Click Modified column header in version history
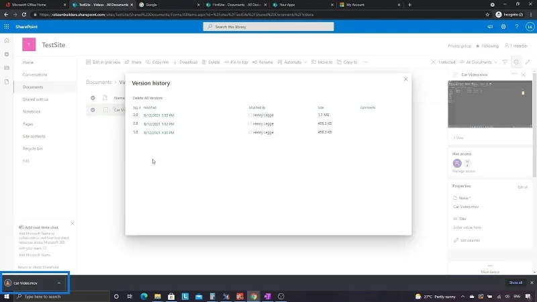Screen dimensions: 537x302 point(150,107)
